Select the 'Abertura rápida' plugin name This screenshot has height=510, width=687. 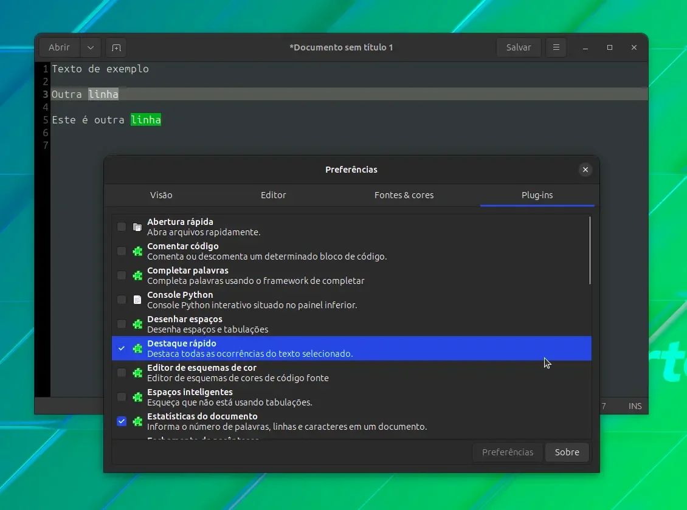coord(180,222)
